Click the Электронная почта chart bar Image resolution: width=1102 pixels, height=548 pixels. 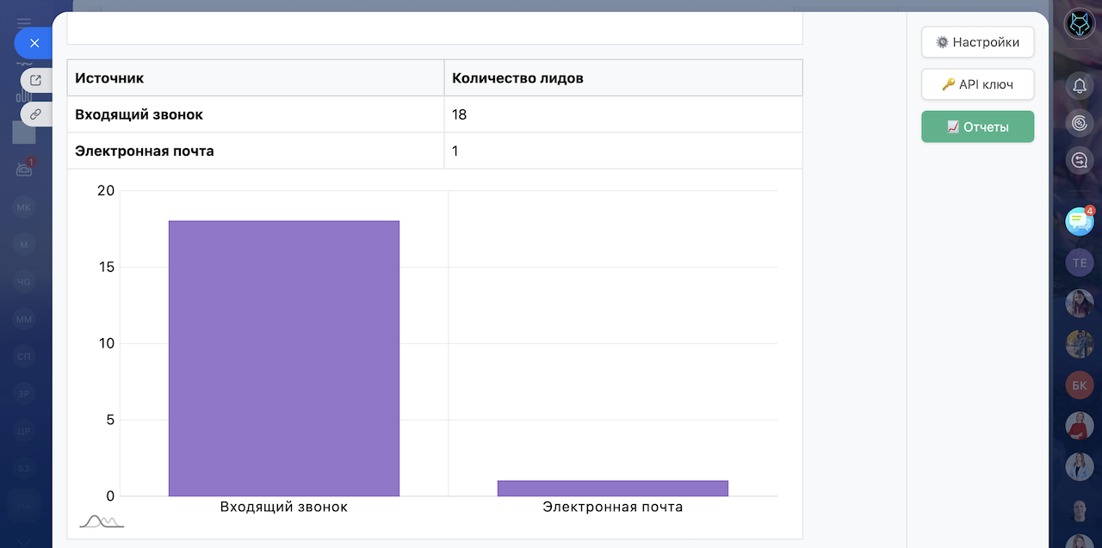(613, 489)
